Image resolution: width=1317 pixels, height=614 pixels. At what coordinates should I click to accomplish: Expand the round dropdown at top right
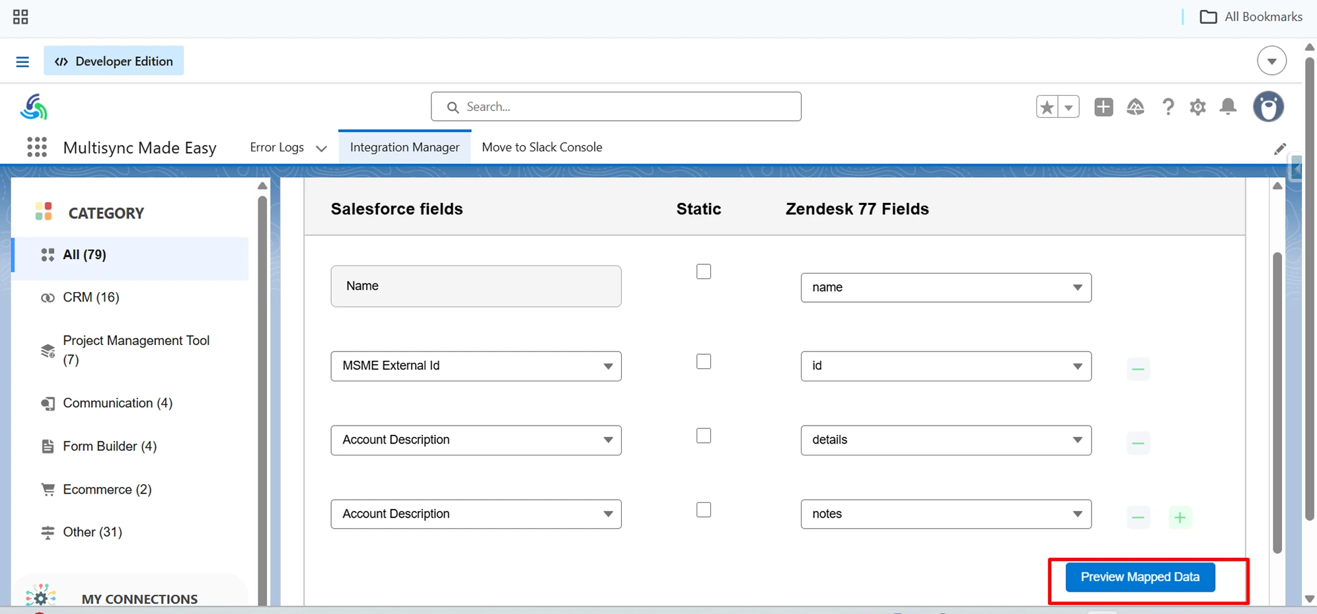1271,61
